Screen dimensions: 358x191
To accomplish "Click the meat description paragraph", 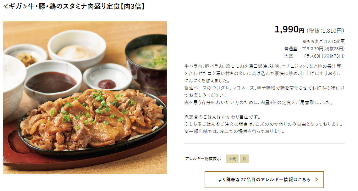I will point(264,84).
